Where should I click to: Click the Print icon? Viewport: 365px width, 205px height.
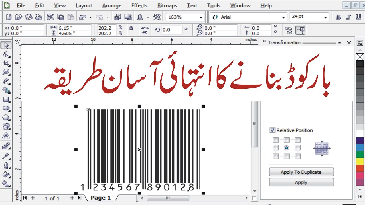tap(38, 17)
